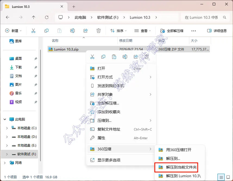Sort by 名称 column header

tap(55, 40)
